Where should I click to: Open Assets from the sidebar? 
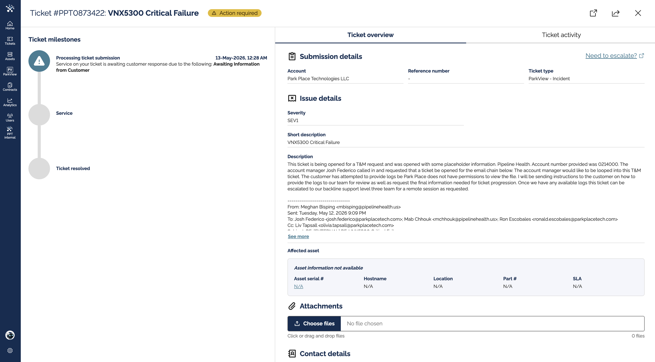coord(10,56)
